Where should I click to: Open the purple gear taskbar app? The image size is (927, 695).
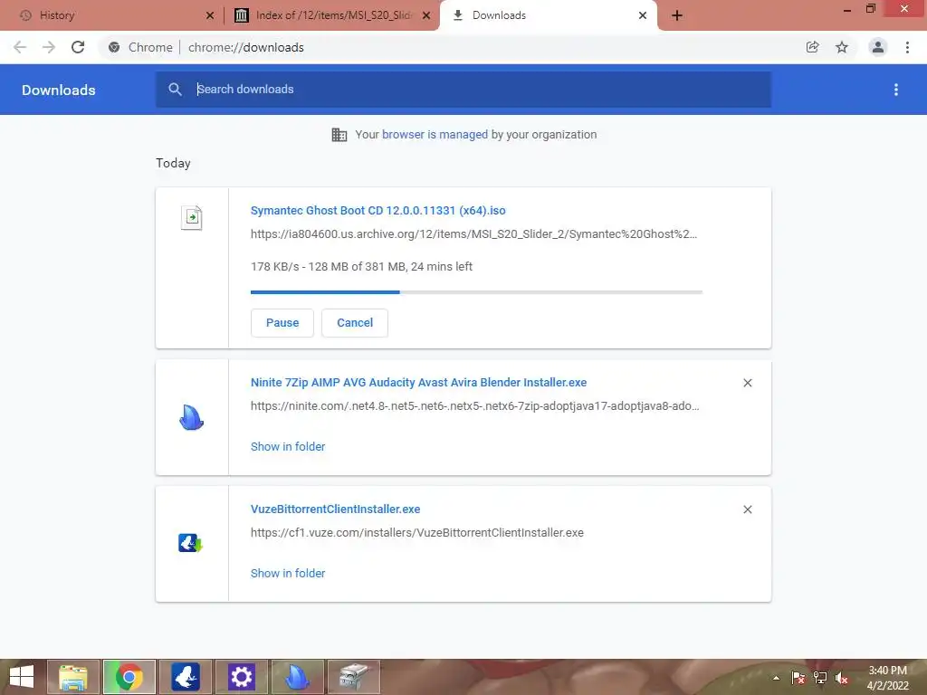pyautogui.click(x=241, y=677)
